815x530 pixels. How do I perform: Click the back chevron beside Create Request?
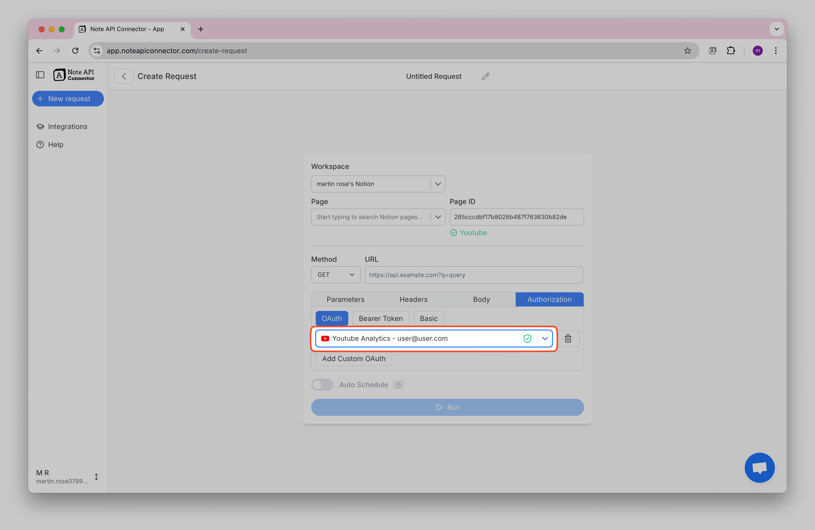(x=124, y=76)
